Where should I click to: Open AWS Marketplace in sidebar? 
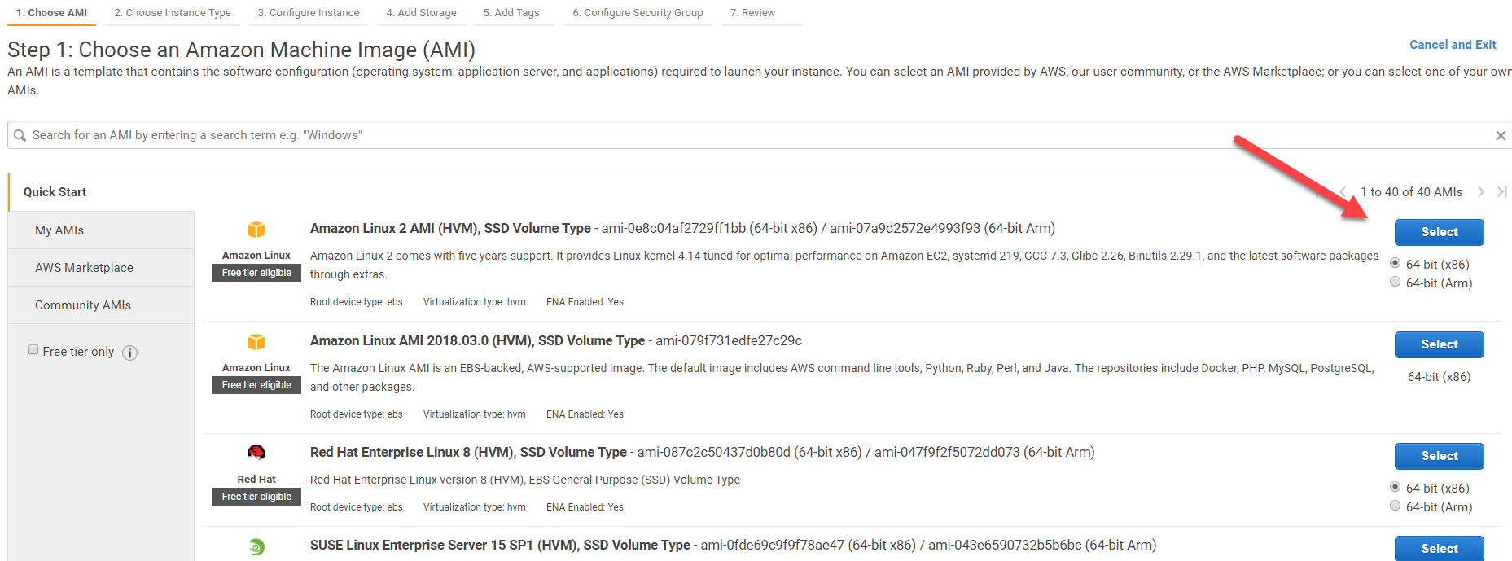coord(101,268)
